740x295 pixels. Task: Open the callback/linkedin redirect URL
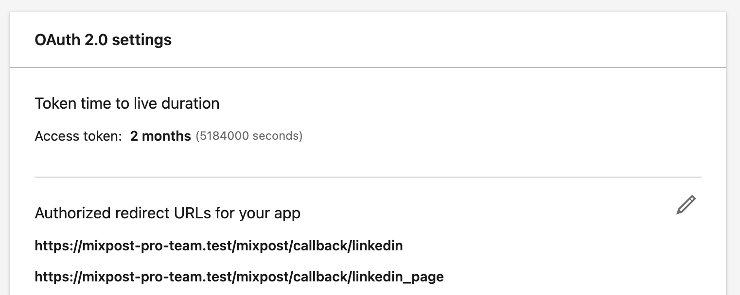(x=219, y=246)
